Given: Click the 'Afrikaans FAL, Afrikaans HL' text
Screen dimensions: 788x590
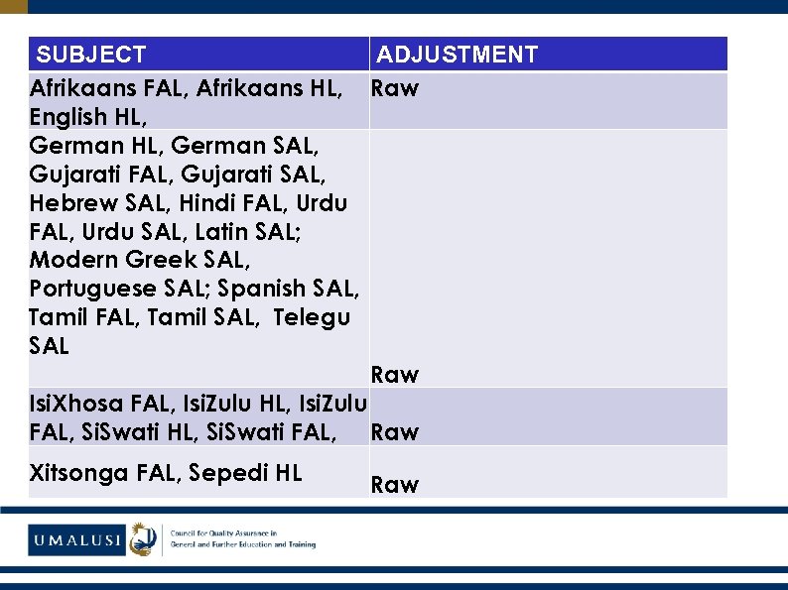Looking at the screenshot, I should pos(187,88).
